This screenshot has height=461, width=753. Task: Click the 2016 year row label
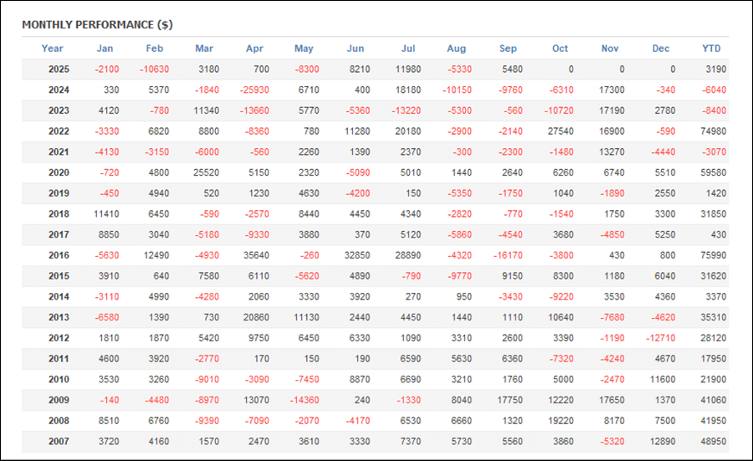point(59,255)
